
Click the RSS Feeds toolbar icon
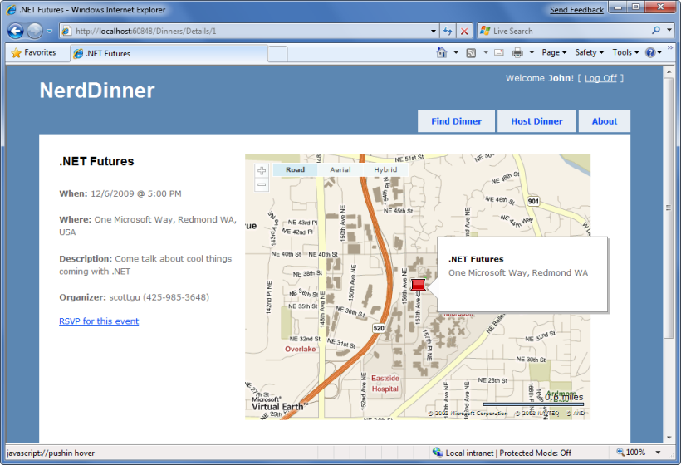471,53
